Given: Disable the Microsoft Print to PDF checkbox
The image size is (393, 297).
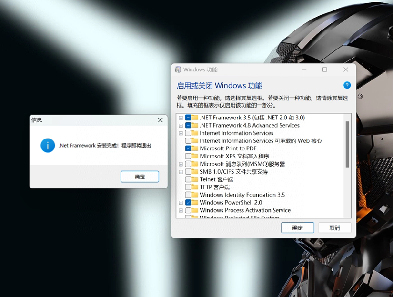Looking at the screenshot, I should click(188, 148).
